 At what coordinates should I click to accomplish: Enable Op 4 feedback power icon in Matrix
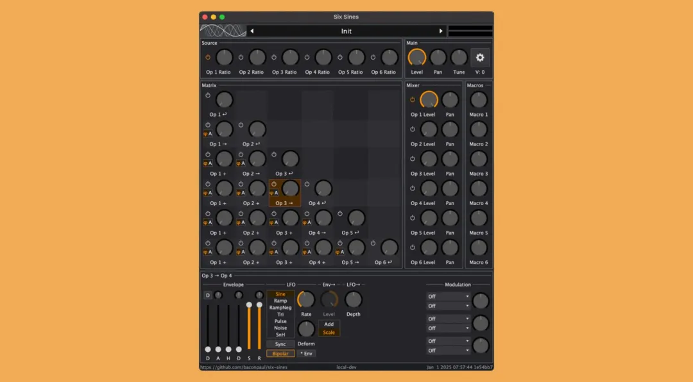(307, 184)
